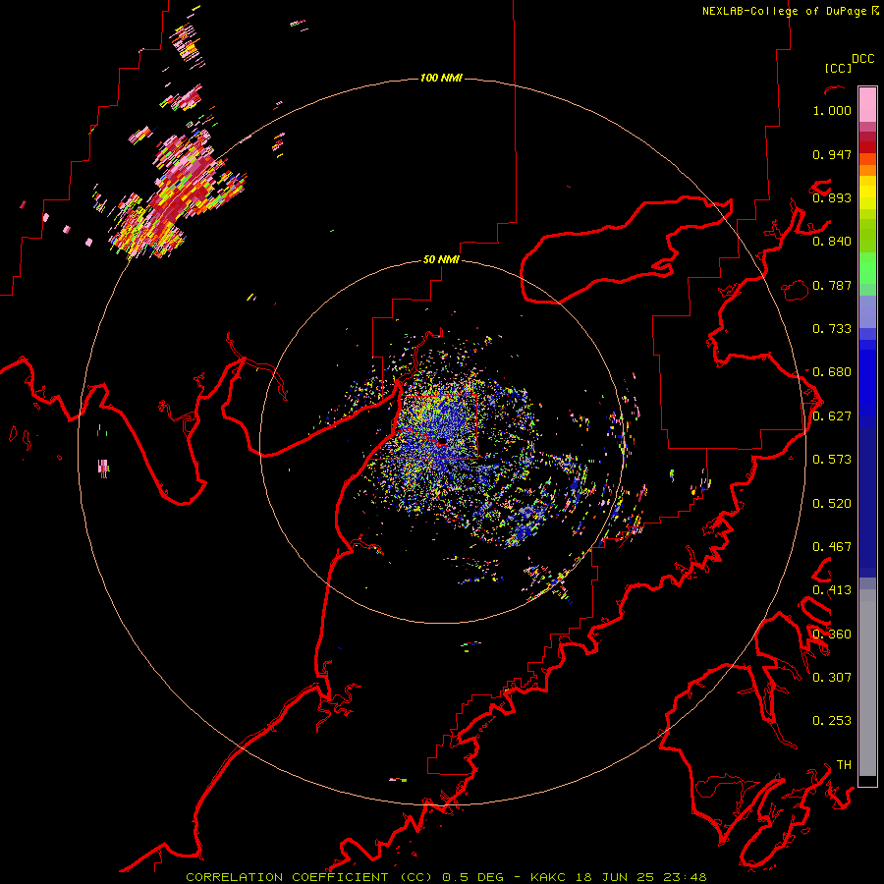Click the black radar site dot at center
The height and width of the screenshot is (884, 884).
point(443,440)
